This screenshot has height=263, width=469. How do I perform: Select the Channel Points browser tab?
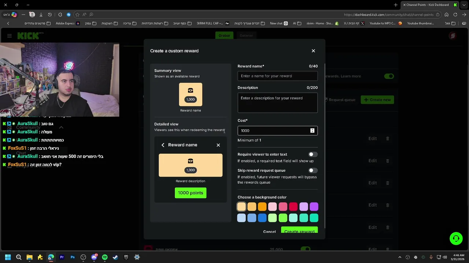pos(430,5)
